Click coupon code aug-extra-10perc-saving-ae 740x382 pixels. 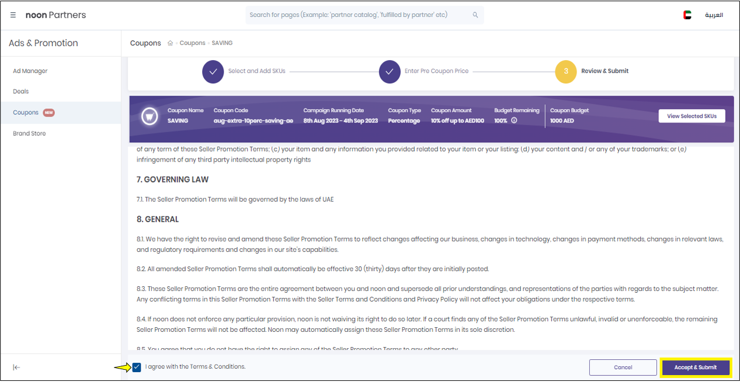(253, 121)
